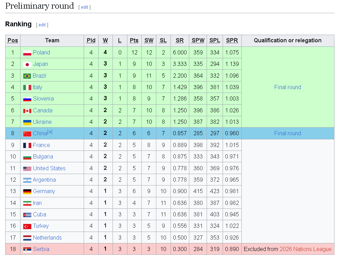This screenshot has width=340, height=259.
Task: Click the France flag icon
Action: (27, 145)
